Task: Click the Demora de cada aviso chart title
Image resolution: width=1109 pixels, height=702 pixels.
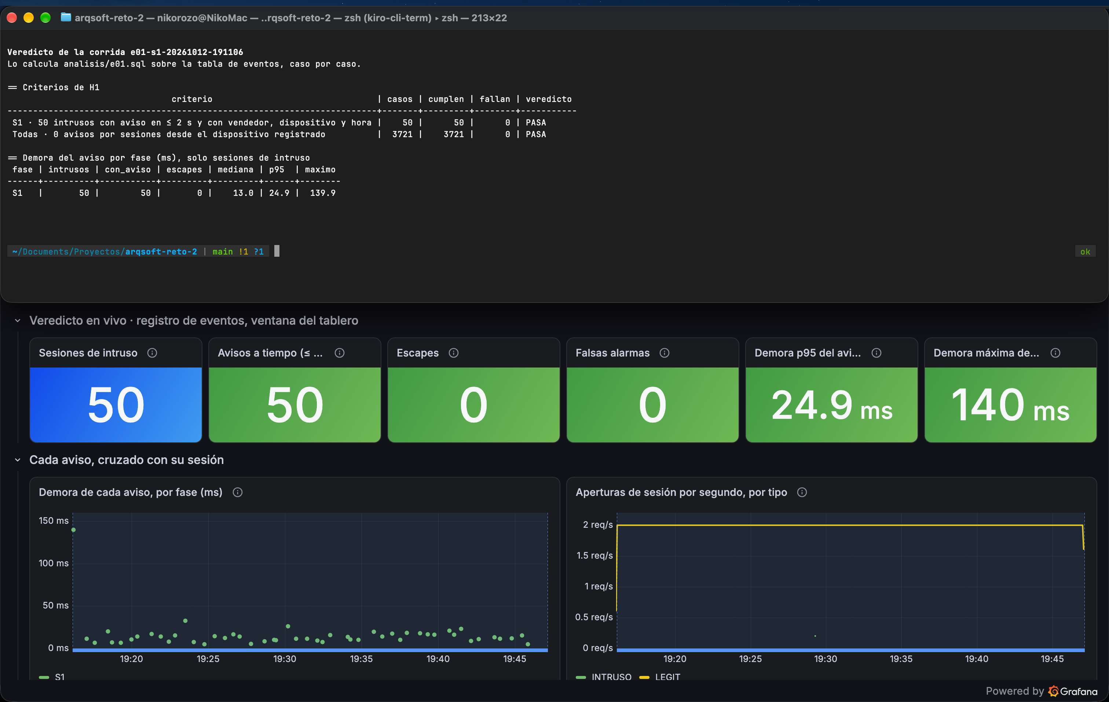Action: point(130,493)
